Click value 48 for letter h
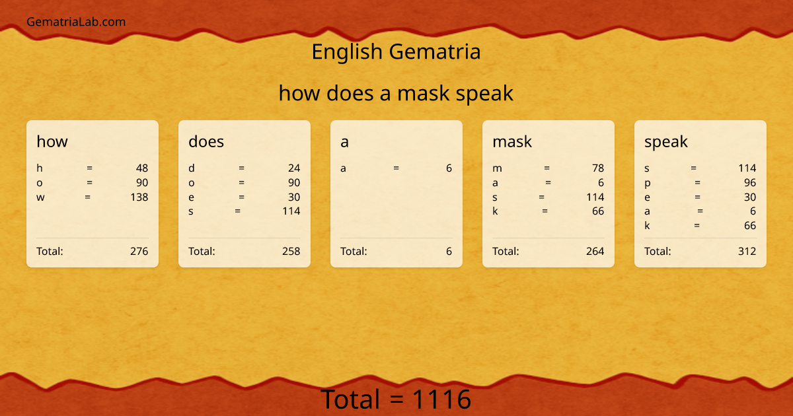 (x=142, y=168)
